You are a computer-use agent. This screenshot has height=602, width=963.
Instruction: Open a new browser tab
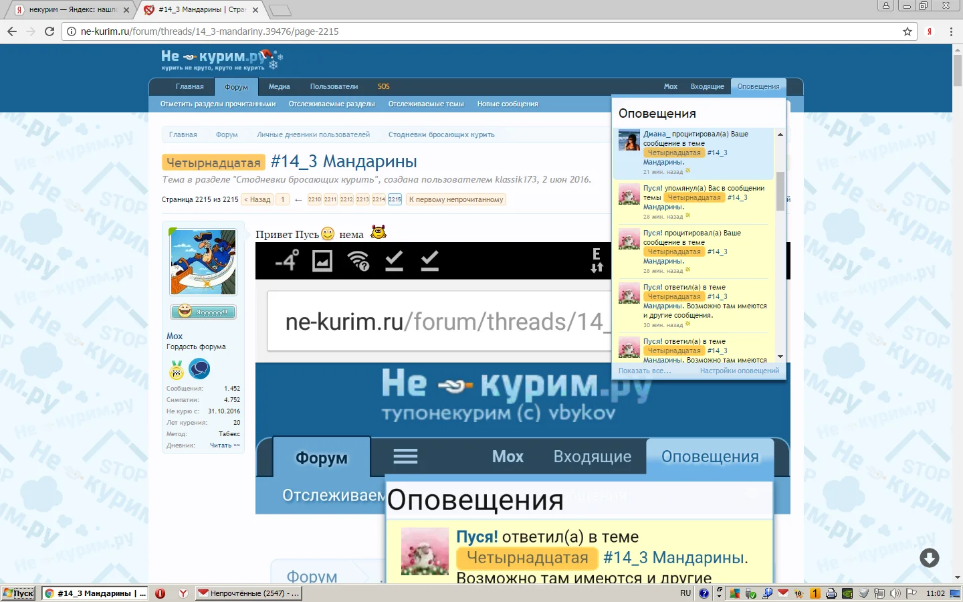click(x=280, y=10)
